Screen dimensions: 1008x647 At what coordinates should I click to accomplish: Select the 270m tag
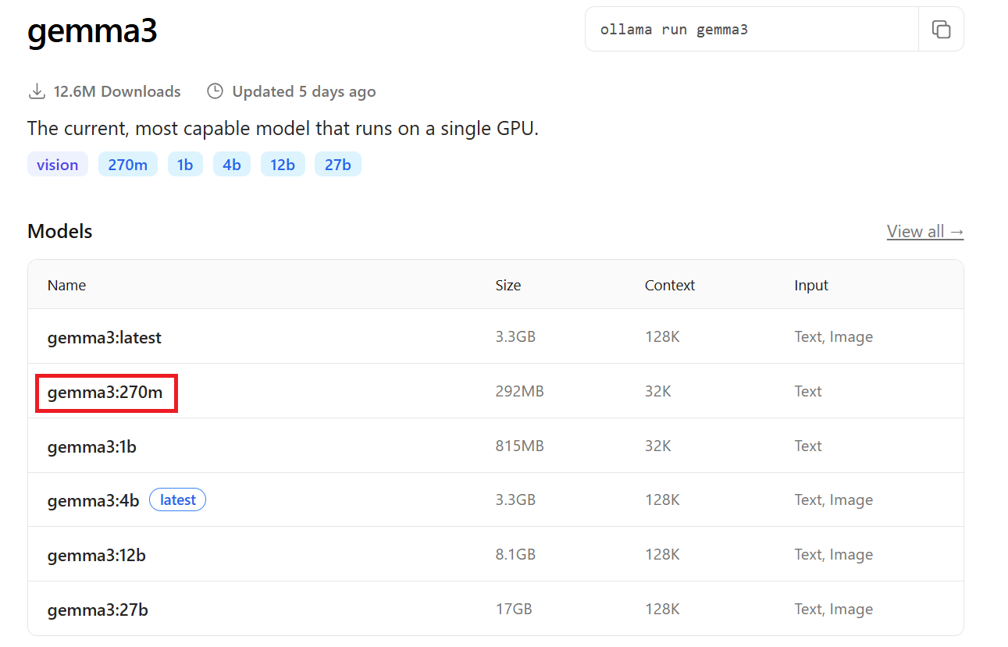(x=128, y=165)
